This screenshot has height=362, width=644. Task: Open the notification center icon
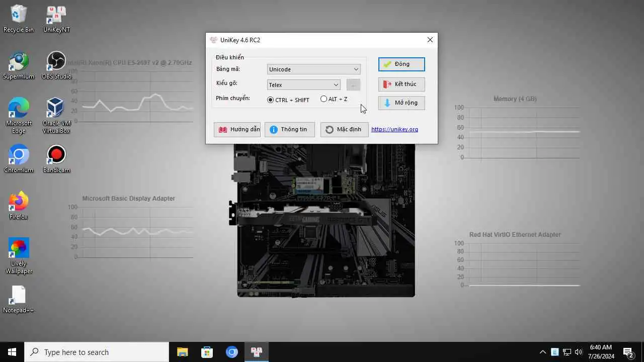coord(628,352)
